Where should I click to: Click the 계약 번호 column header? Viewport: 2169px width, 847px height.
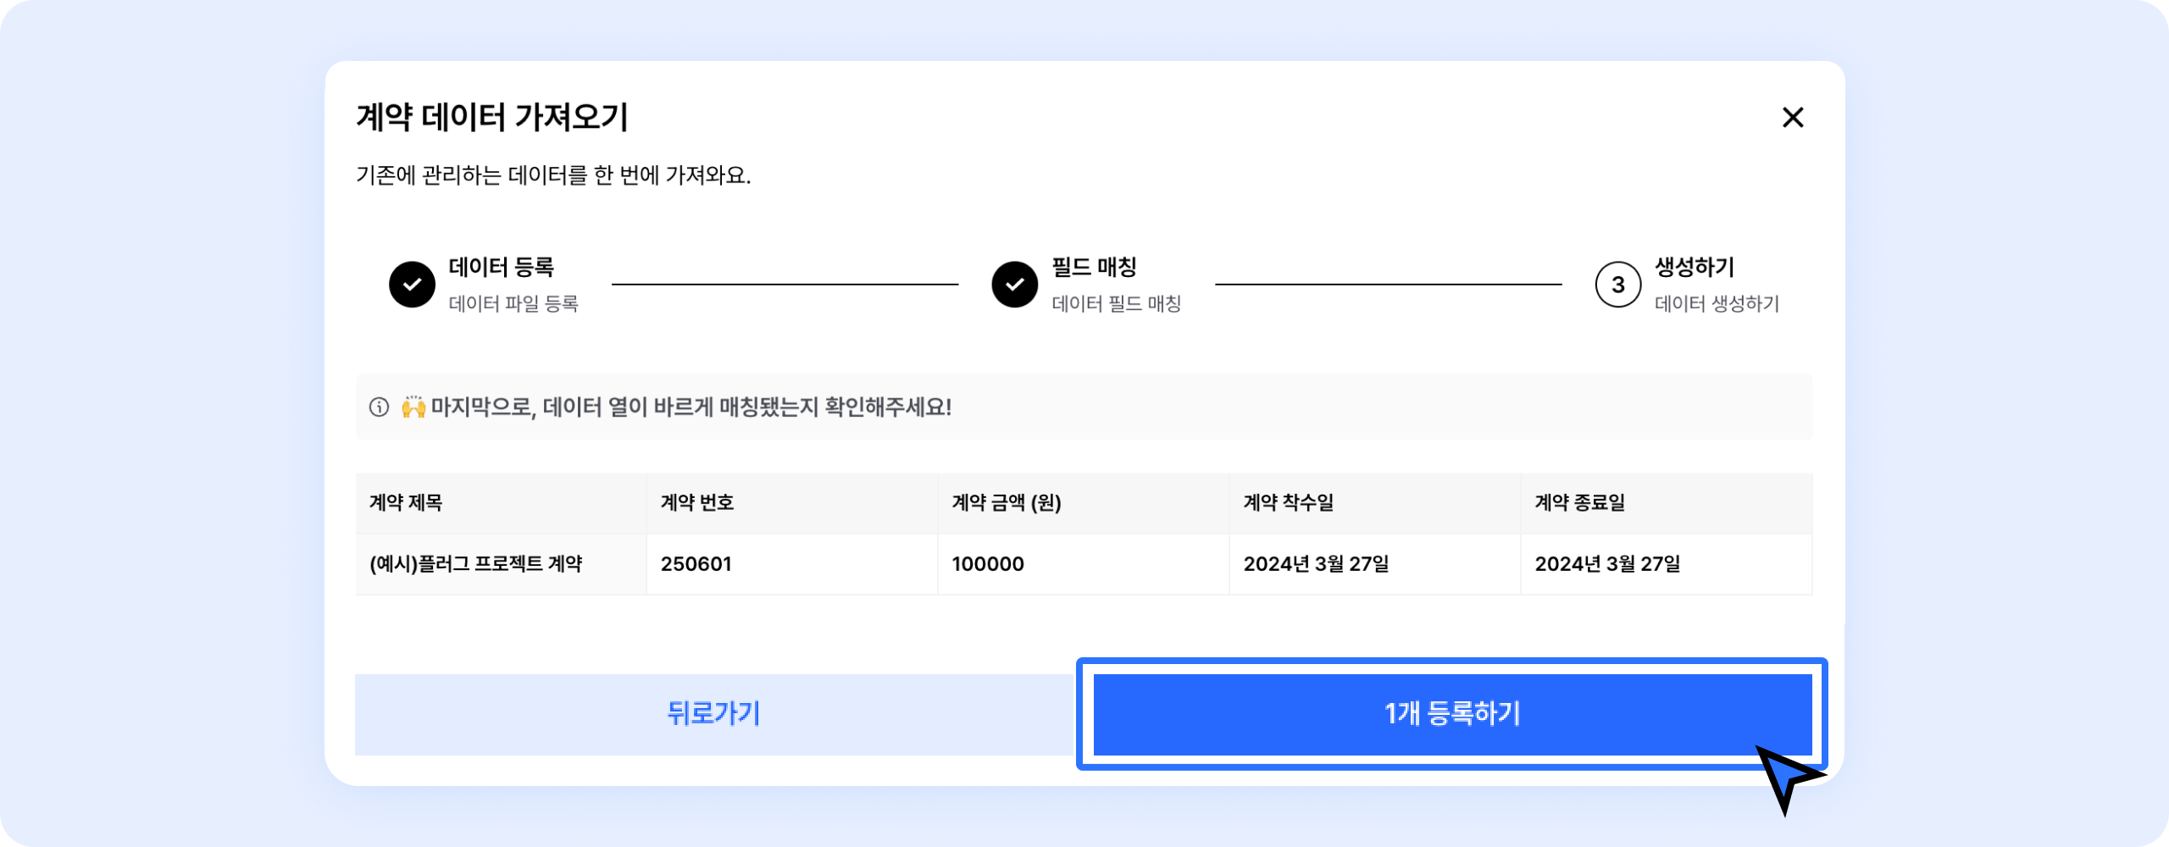pos(697,503)
